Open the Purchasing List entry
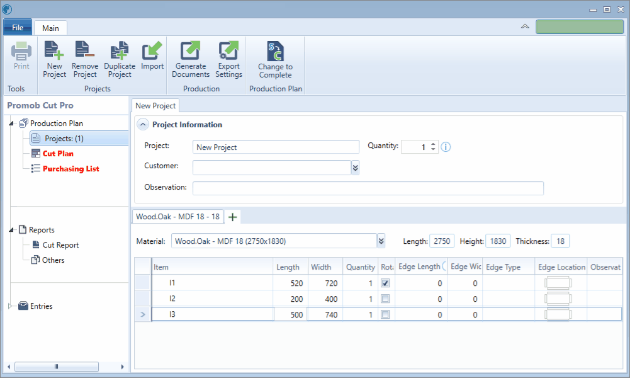 (x=70, y=169)
